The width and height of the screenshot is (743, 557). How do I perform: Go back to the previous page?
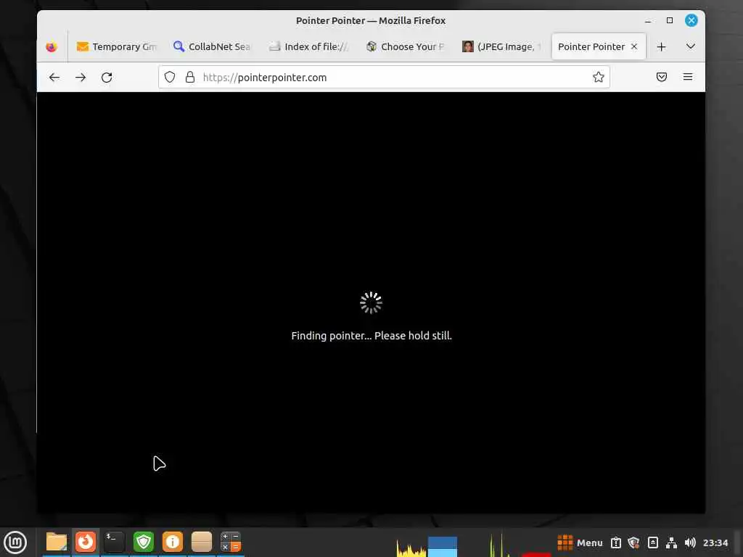(x=54, y=77)
